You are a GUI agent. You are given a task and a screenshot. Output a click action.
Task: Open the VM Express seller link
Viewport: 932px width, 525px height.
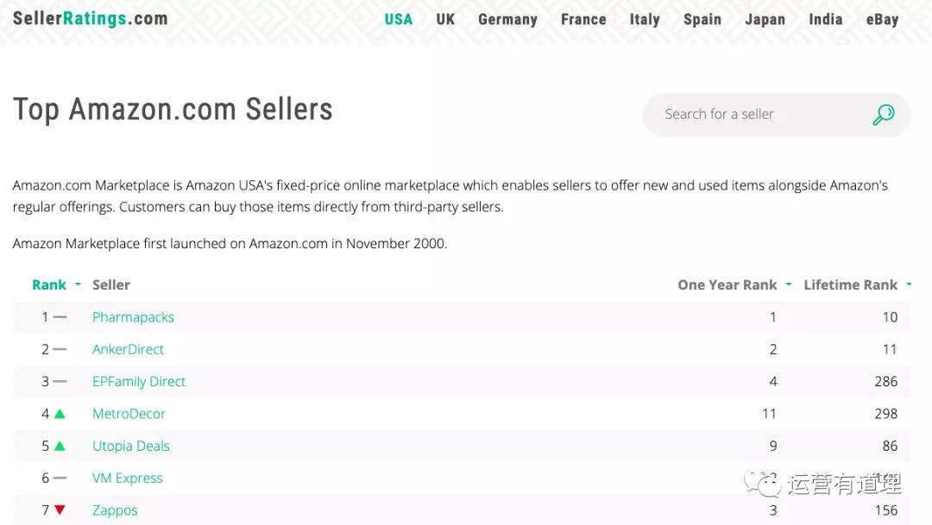coord(127,478)
